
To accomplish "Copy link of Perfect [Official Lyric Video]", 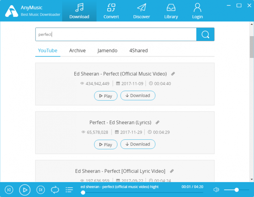I will pyautogui.click(x=172, y=171).
